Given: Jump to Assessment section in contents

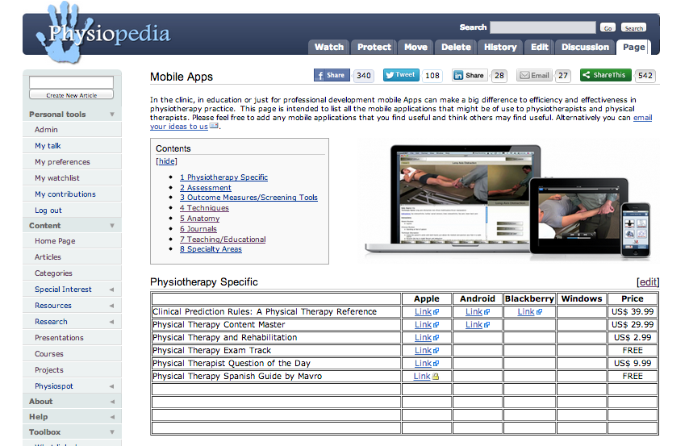Looking at the screenshot, I should pos(205,188).
